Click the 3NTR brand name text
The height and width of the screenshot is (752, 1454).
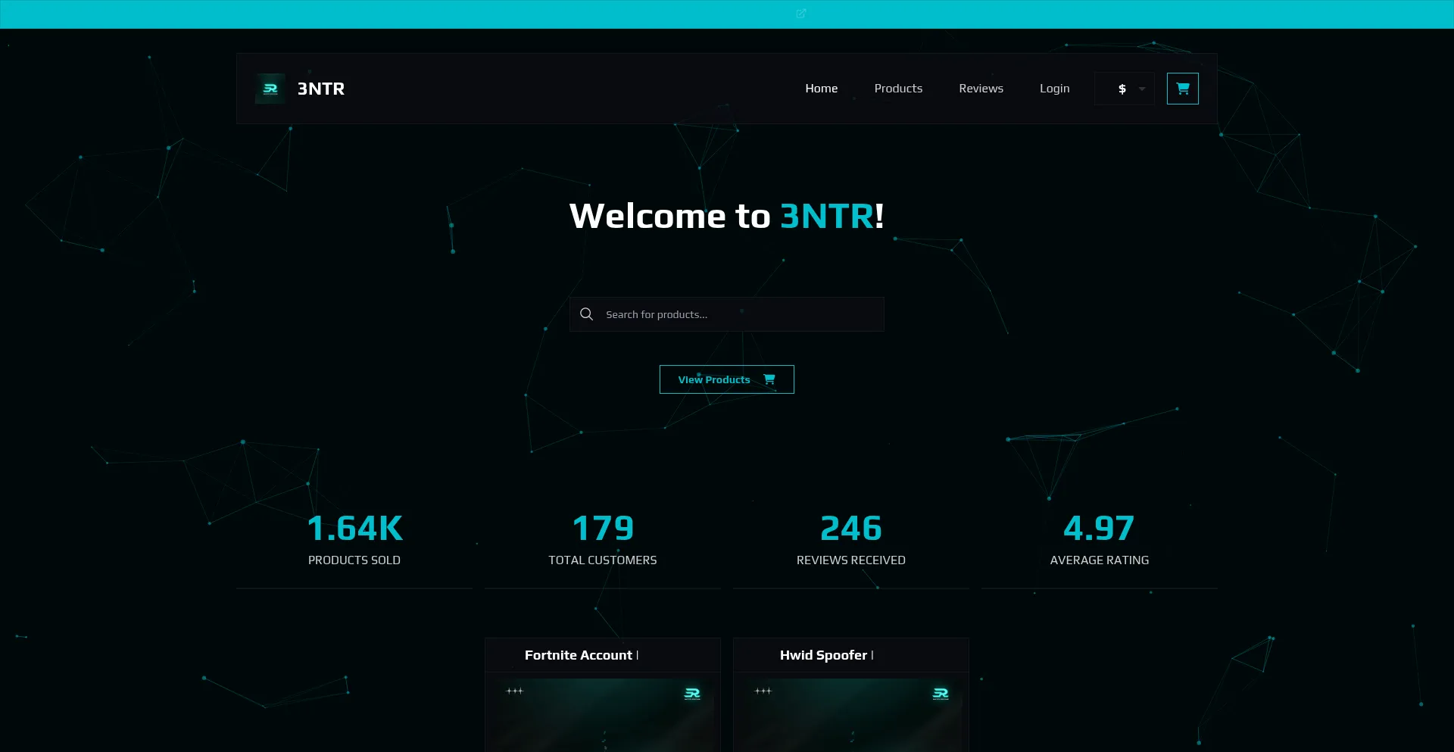point(320,88)
